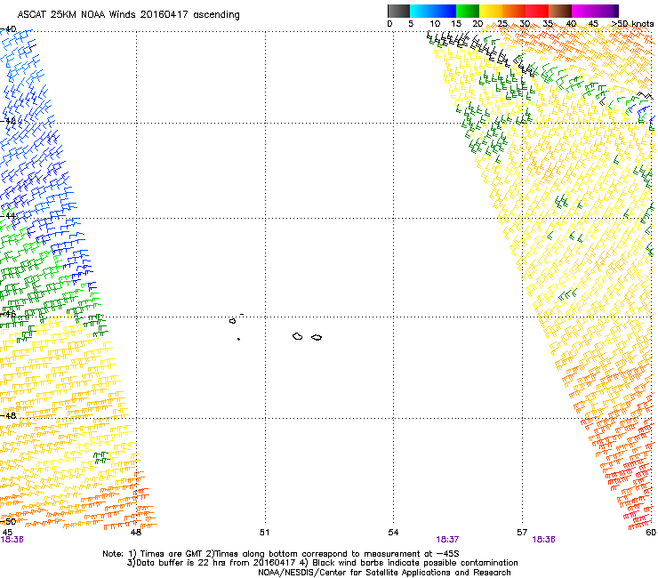Image resolution: width=658 pixels, height=578 pixels.
Task: Click the tiny island dot southwest of islands
Action: click(238, 339)
